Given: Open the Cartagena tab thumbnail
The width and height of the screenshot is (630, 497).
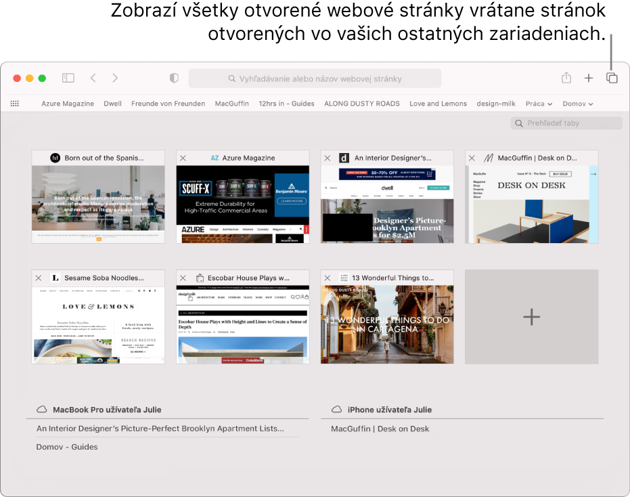Looking at the screenshot, I should [387, 324].
